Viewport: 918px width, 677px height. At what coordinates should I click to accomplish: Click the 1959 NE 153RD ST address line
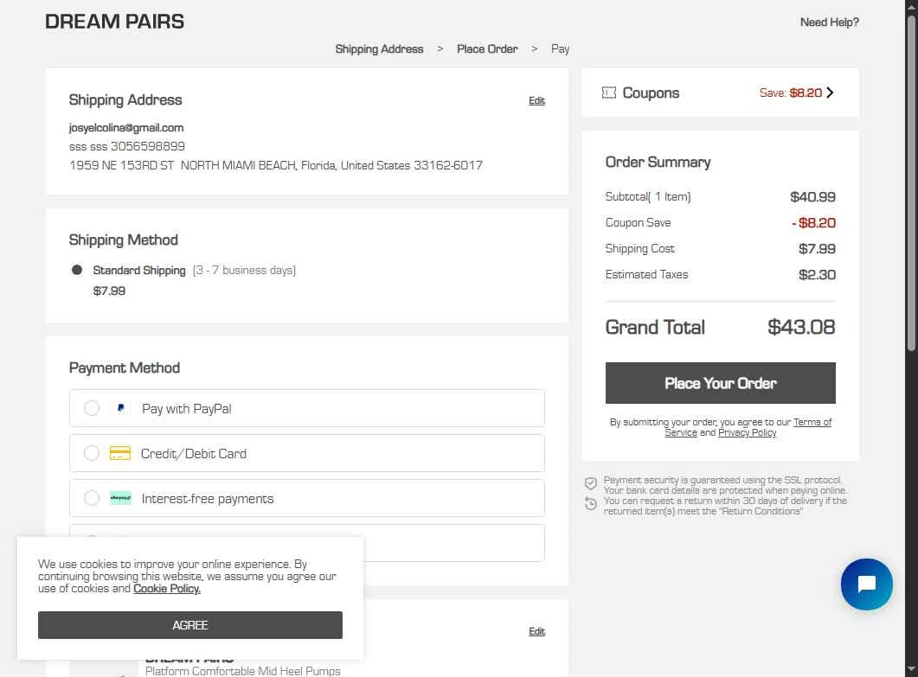click(x=276, y=166)
